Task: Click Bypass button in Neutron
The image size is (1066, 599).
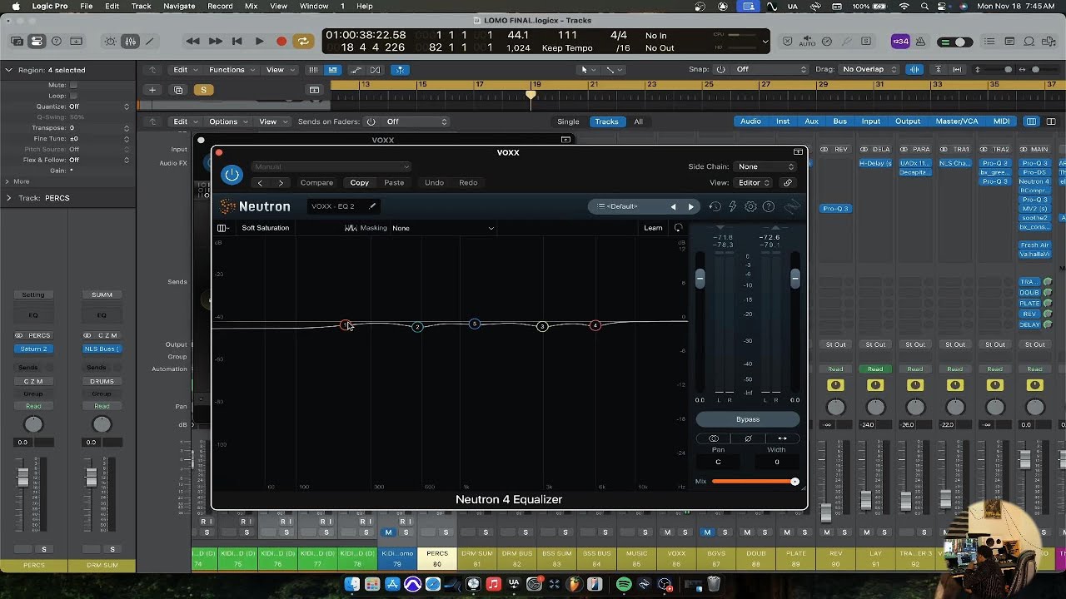Action: tap(748, 419)
